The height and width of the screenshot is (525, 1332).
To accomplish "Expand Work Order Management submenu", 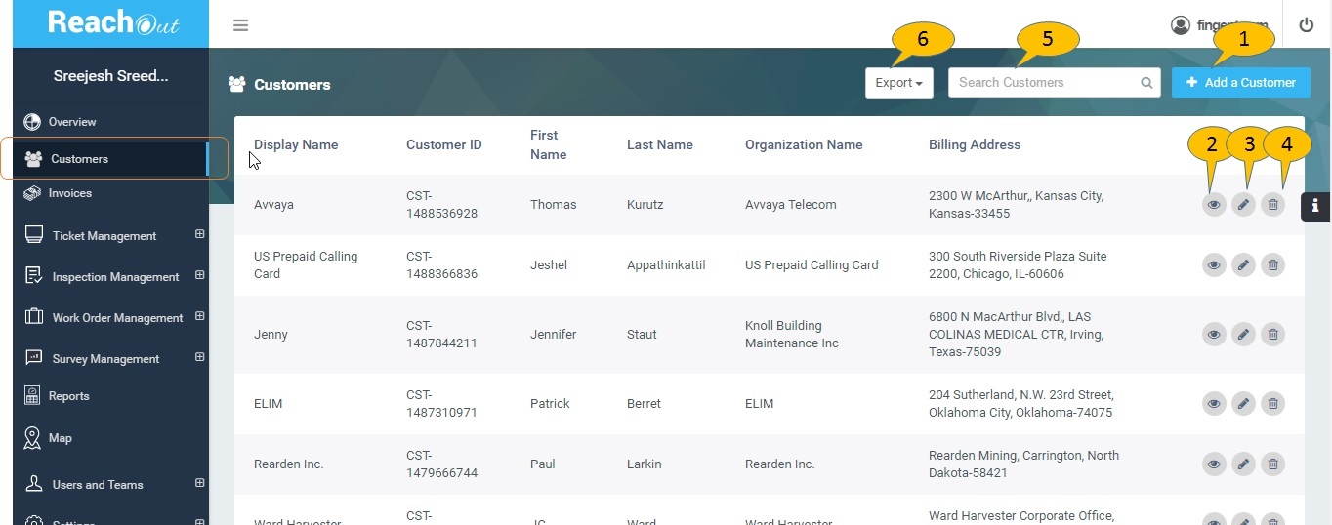I will pos(199,316).
